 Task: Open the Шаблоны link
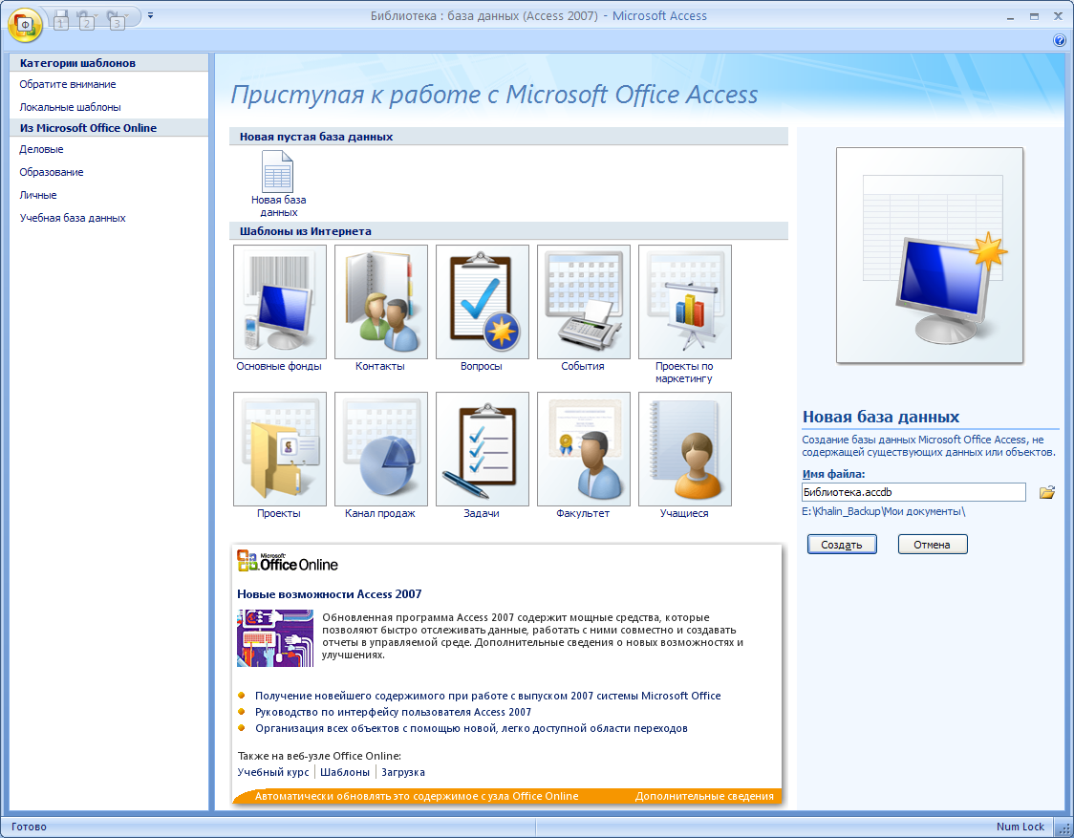(x=345, y=772)
